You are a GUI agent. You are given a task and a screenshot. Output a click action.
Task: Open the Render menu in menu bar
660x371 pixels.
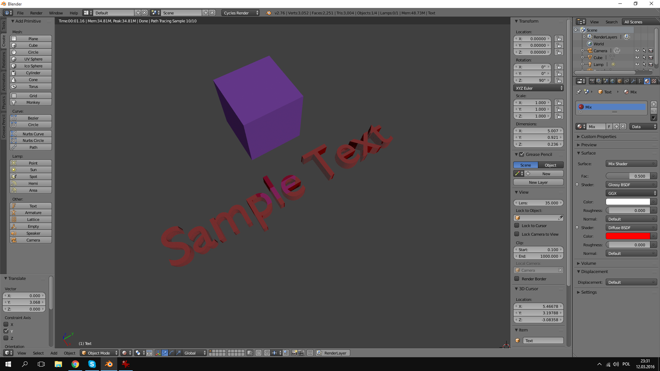(36, 13)
